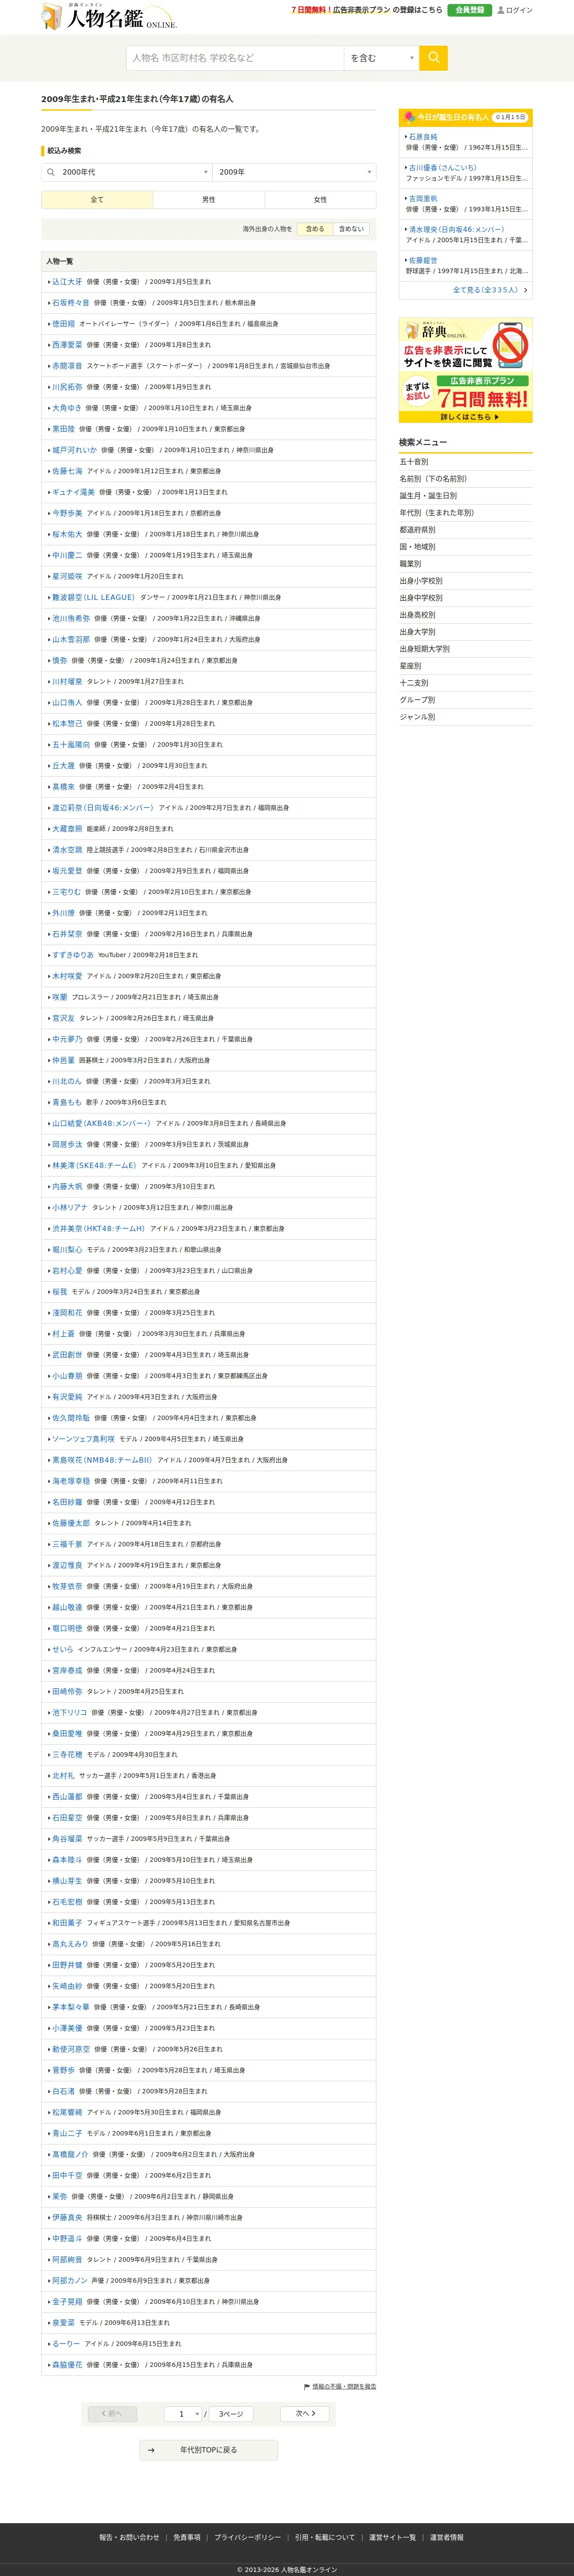Open 徳田翔 auto racer entry
The image size is (574, 2576).
pyautogui.click(x=63, y=324)
